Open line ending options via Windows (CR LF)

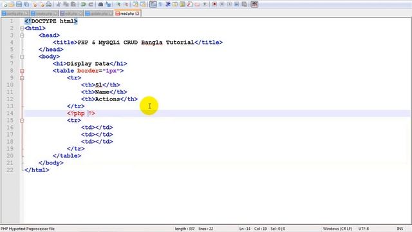(x=337, y=229)
